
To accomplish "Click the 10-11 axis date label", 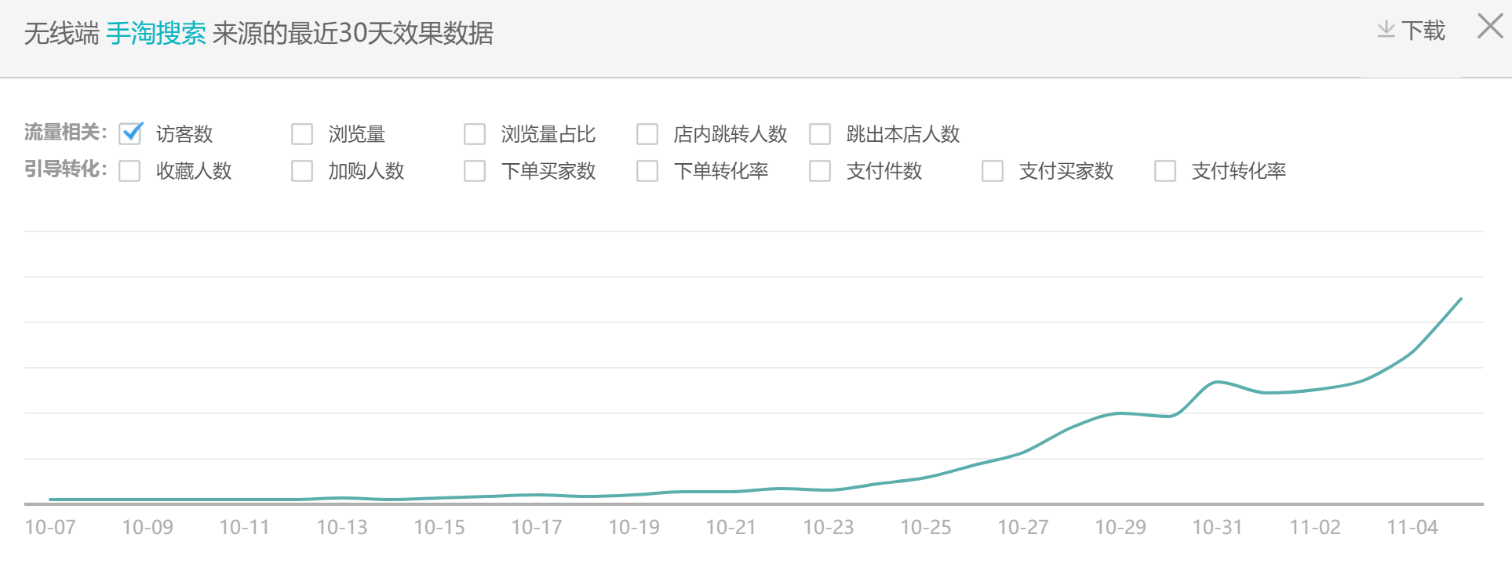I will tap(245, 527).
